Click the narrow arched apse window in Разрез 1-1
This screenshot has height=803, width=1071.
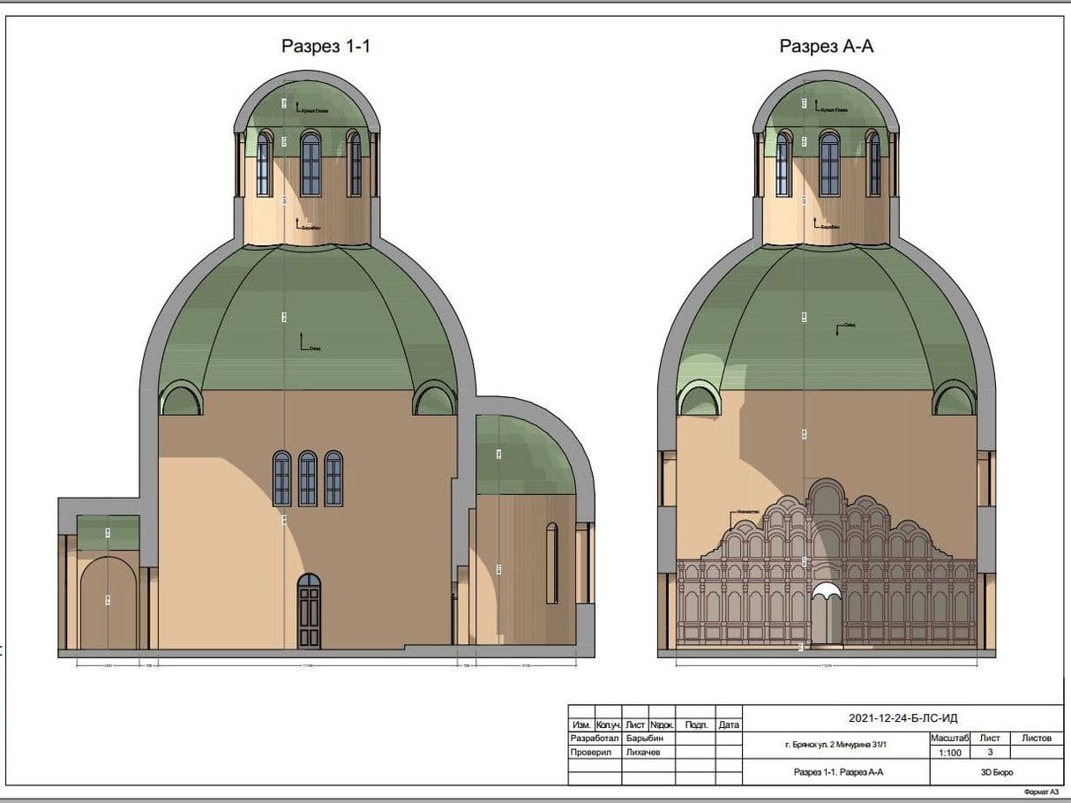[x=551, y=562]
